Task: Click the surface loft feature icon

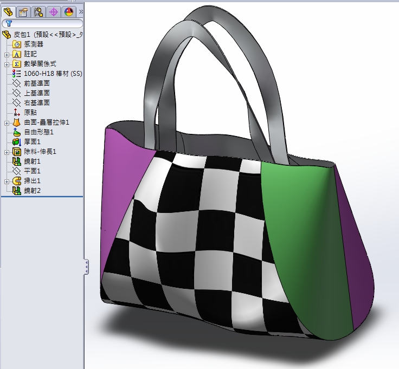Action: click(x=17, y=122)
